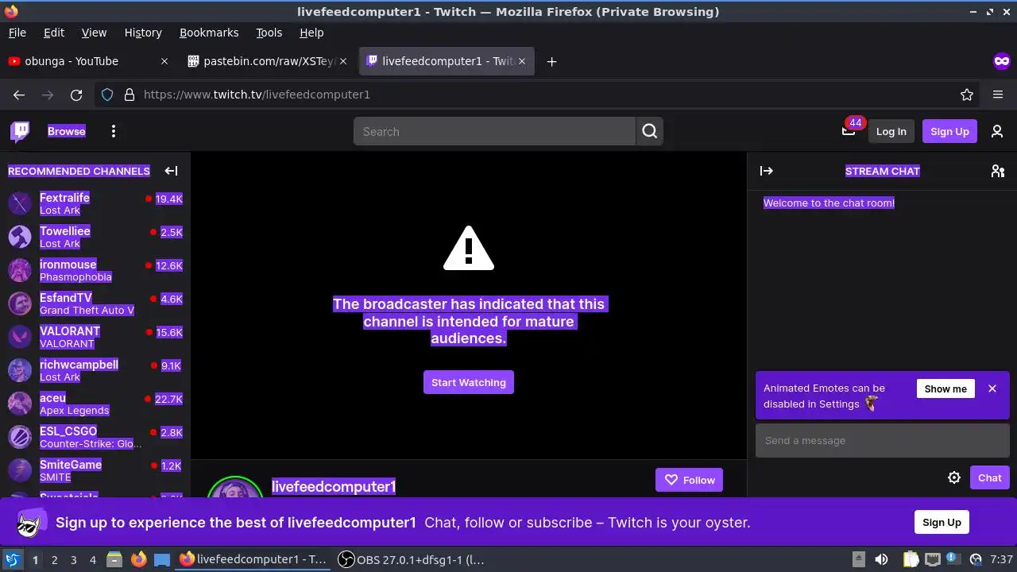
Task: Click livefeedcomputer1 channel name heading
Action: (334, 486)
